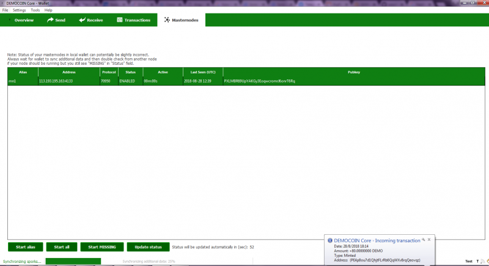The height and width of the screenshot is (266, 489).
Task: Click the network connections icon in status bar
Action: pyautogui.click(x=483, y=261)
